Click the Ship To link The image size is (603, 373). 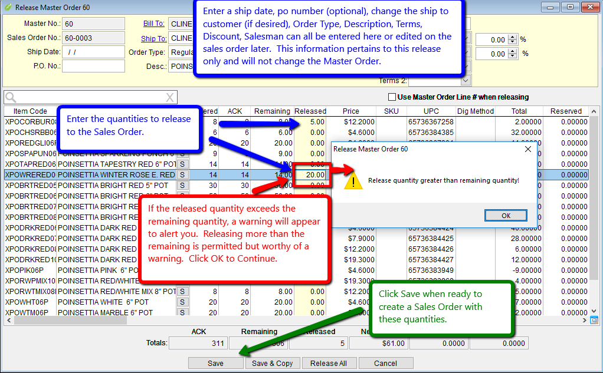point(153,38)
